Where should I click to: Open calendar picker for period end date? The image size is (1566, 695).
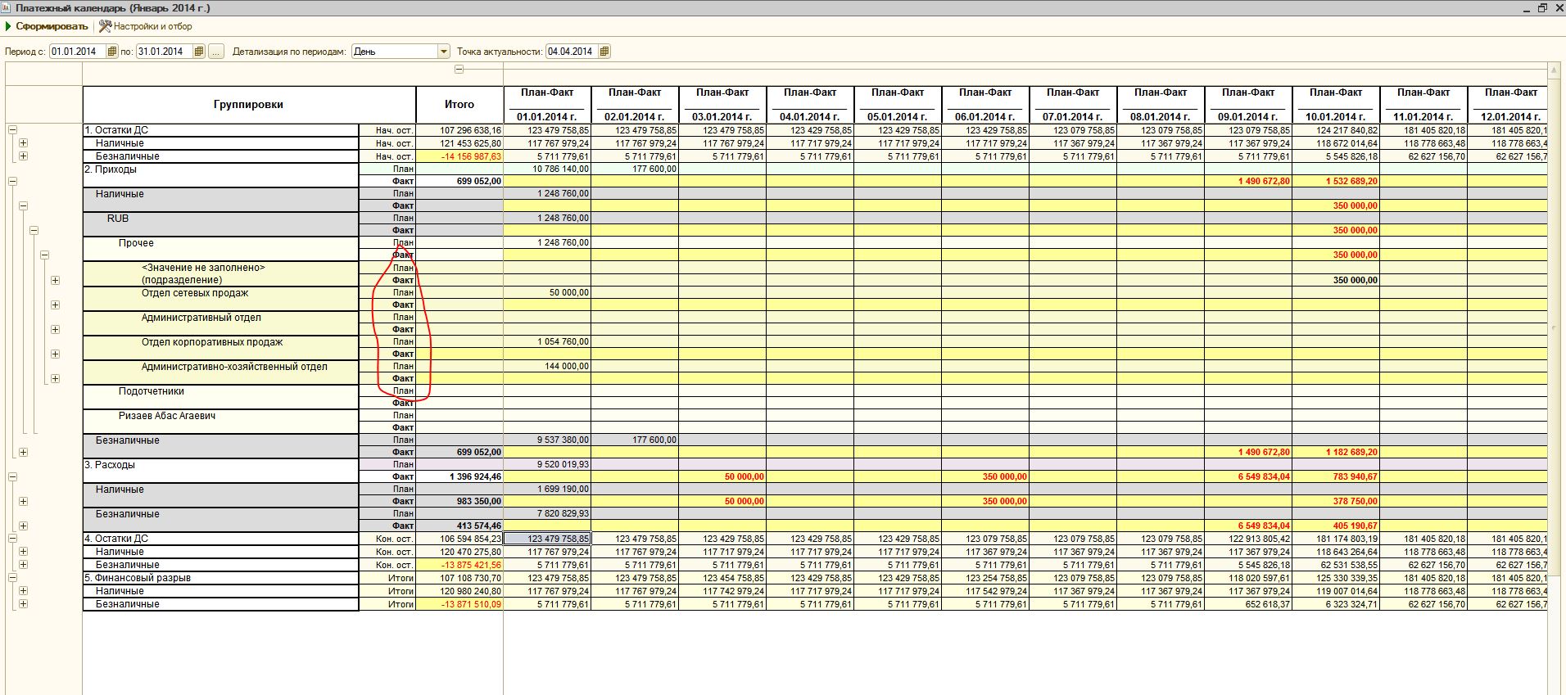click(x=198, y=52)
